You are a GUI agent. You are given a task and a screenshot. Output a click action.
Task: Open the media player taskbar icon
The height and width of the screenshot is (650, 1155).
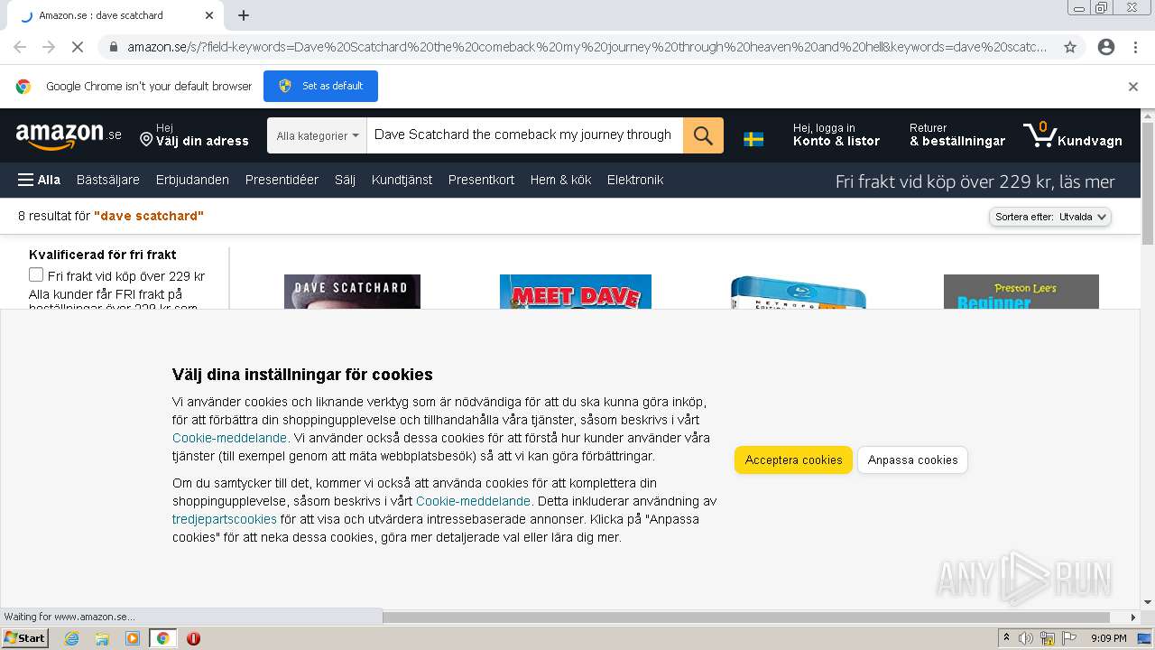click(x=133, y=638)
